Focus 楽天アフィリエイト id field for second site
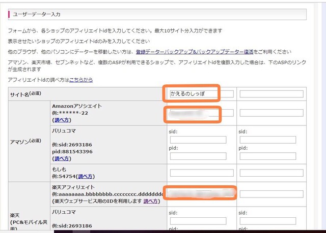The width and height of the screenshot is (326, 233). tap(271, 194)
